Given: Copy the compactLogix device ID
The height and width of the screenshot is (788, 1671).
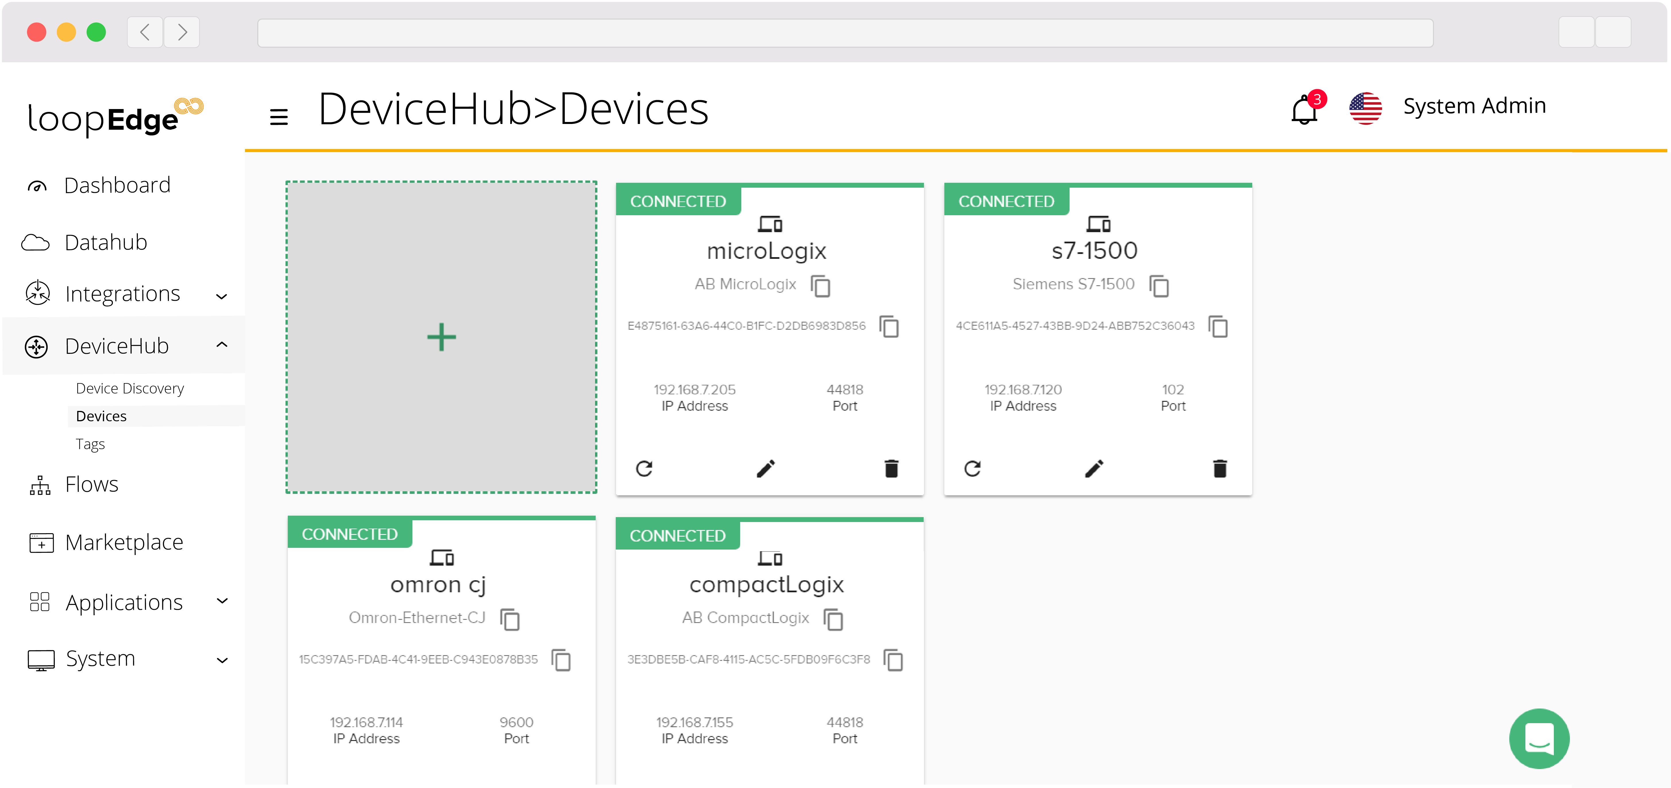Looking at the screenshot, I should pos(893,660).
